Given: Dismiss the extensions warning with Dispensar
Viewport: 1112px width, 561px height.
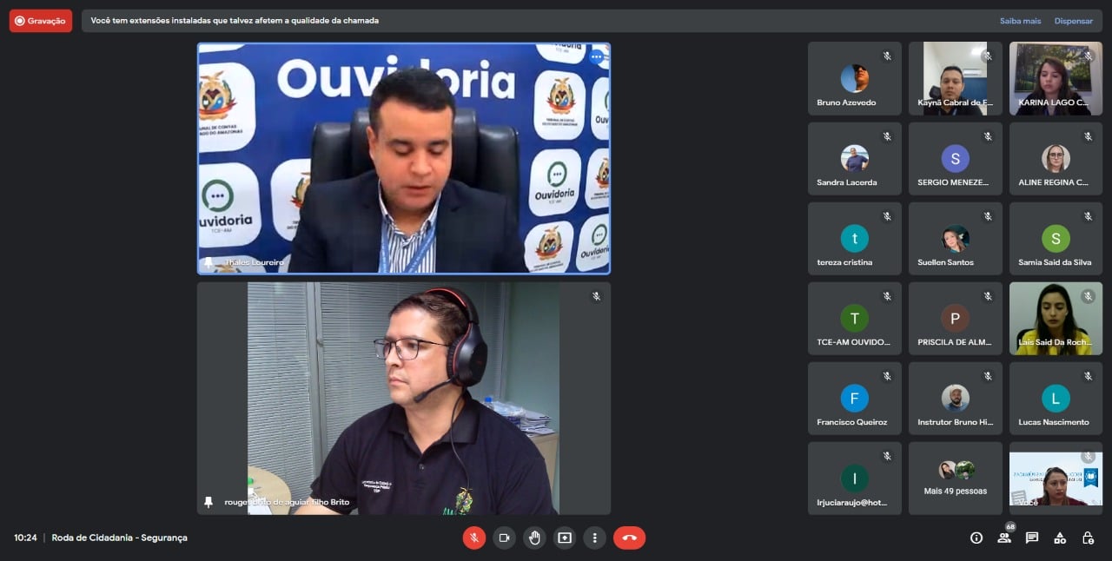Looking at the screenshot, I should coord(1073,21).
